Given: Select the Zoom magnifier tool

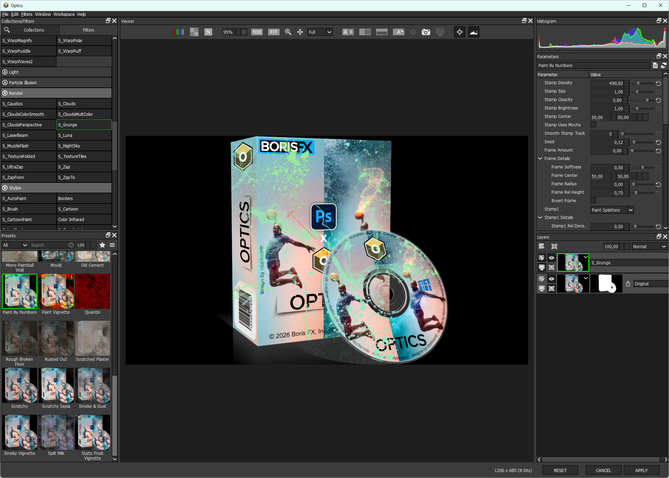Looking at the screenshot, I should tap(288, 32).
